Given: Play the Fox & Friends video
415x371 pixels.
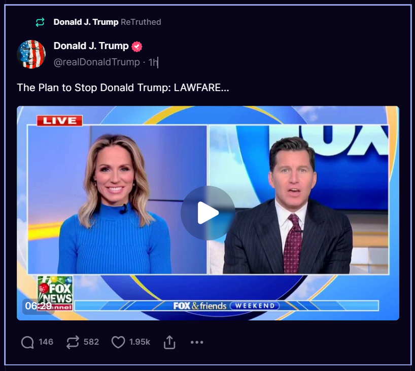Looking at the screenshot, I should tap(208, 213).
